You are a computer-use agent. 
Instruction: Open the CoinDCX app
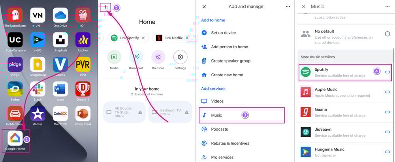(60, 114)
